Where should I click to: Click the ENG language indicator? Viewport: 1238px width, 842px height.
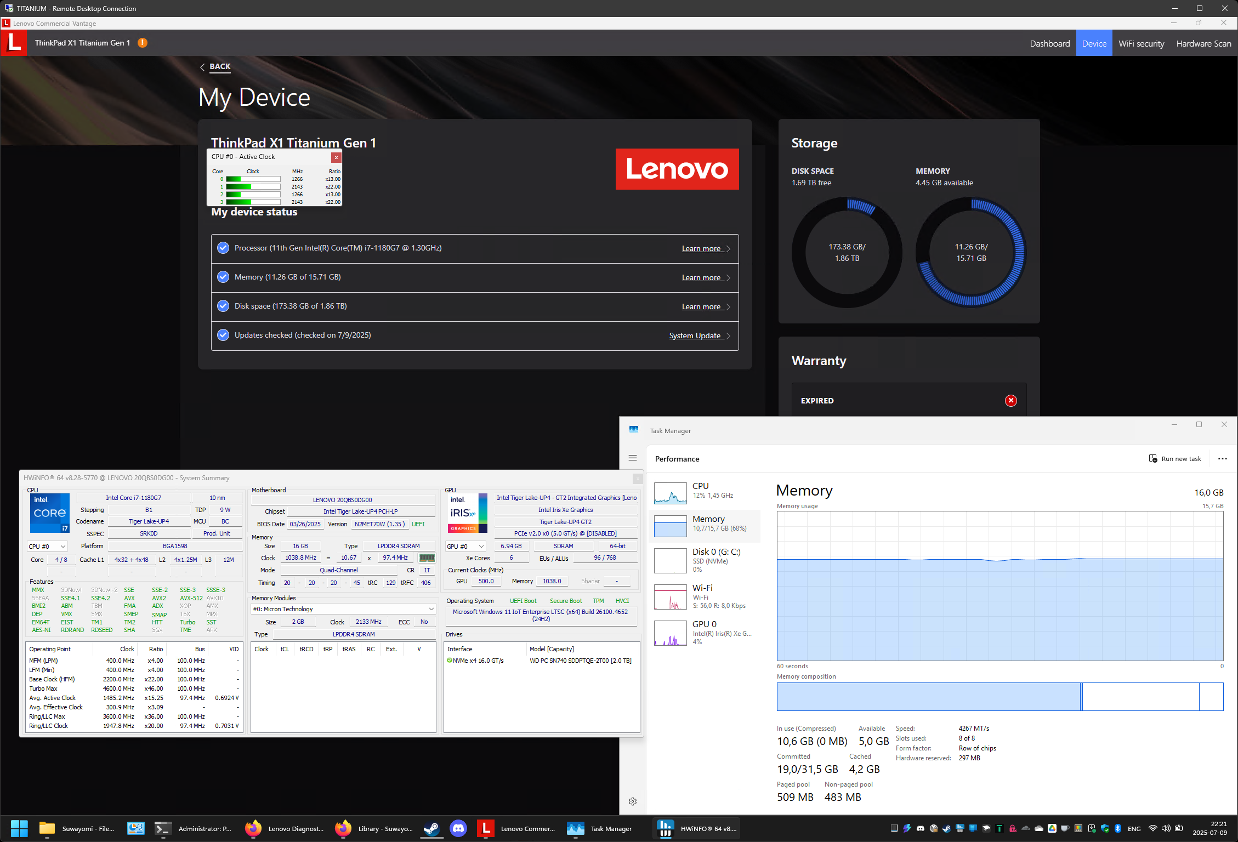[1134, 828]
